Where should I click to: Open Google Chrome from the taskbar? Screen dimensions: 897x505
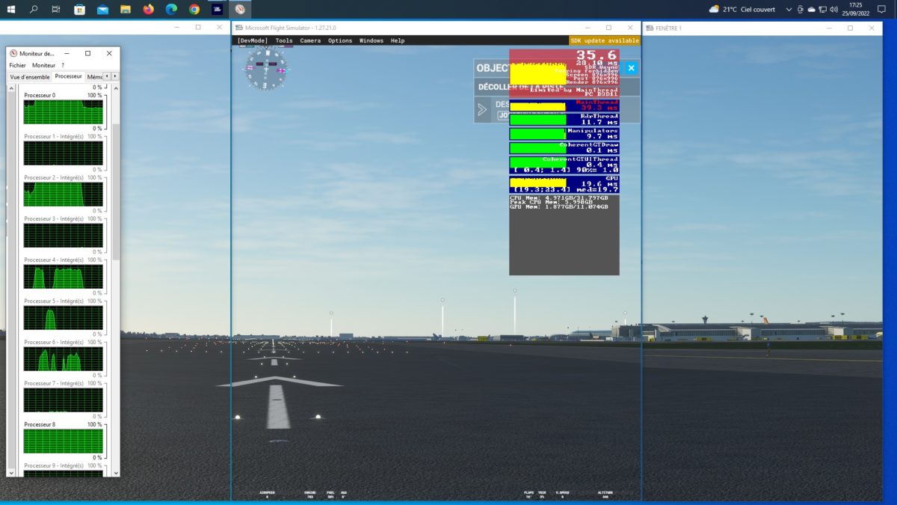coord(194,9)
